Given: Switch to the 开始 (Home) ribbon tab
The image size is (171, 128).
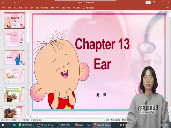Looking at the screenshot, I should pyautogui.click(x=10, y=8).
